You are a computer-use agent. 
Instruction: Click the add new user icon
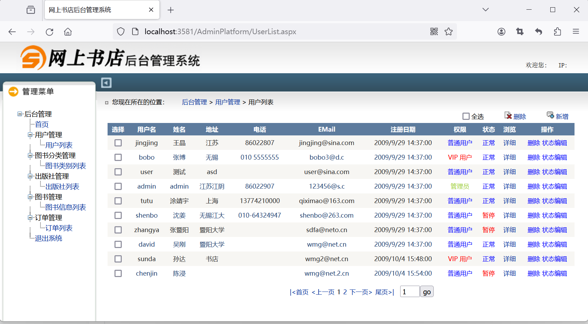[x=550, y=115]
